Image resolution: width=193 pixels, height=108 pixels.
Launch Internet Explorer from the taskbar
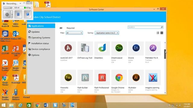[x=20, y=105]
